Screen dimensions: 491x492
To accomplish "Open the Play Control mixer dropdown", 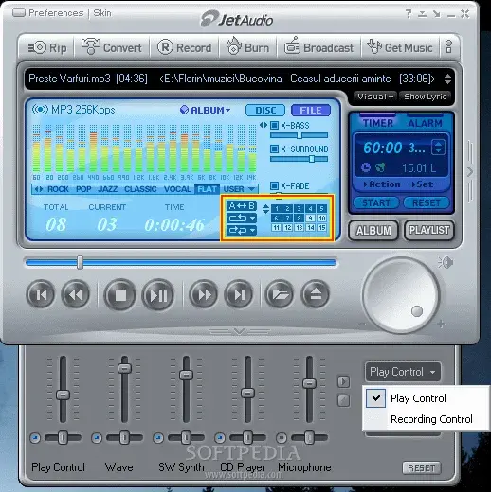I will pos(403,372).
